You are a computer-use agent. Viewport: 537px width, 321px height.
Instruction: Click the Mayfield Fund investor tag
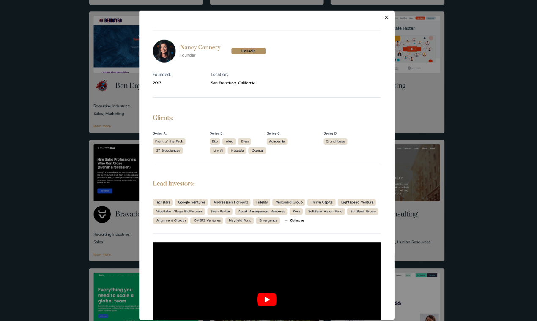pyautogui.click(x=240, y=220)
